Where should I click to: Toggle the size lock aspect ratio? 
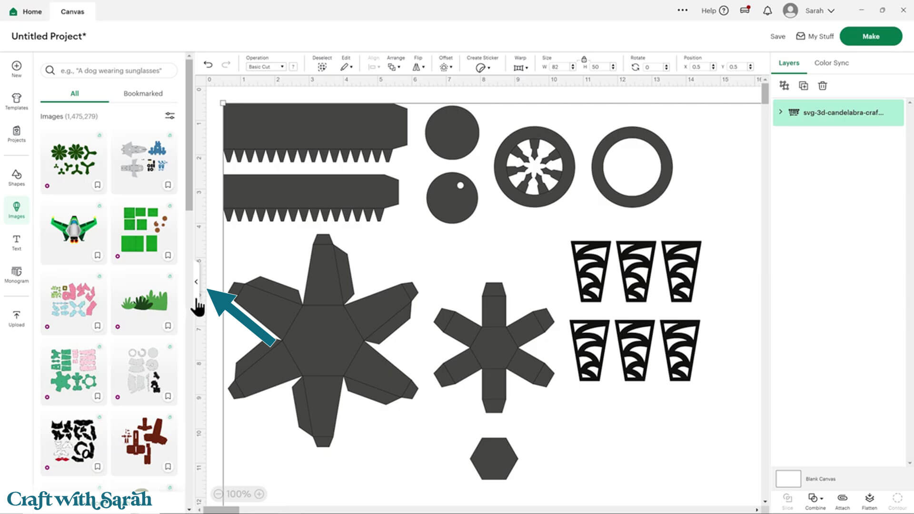(584, 59)
